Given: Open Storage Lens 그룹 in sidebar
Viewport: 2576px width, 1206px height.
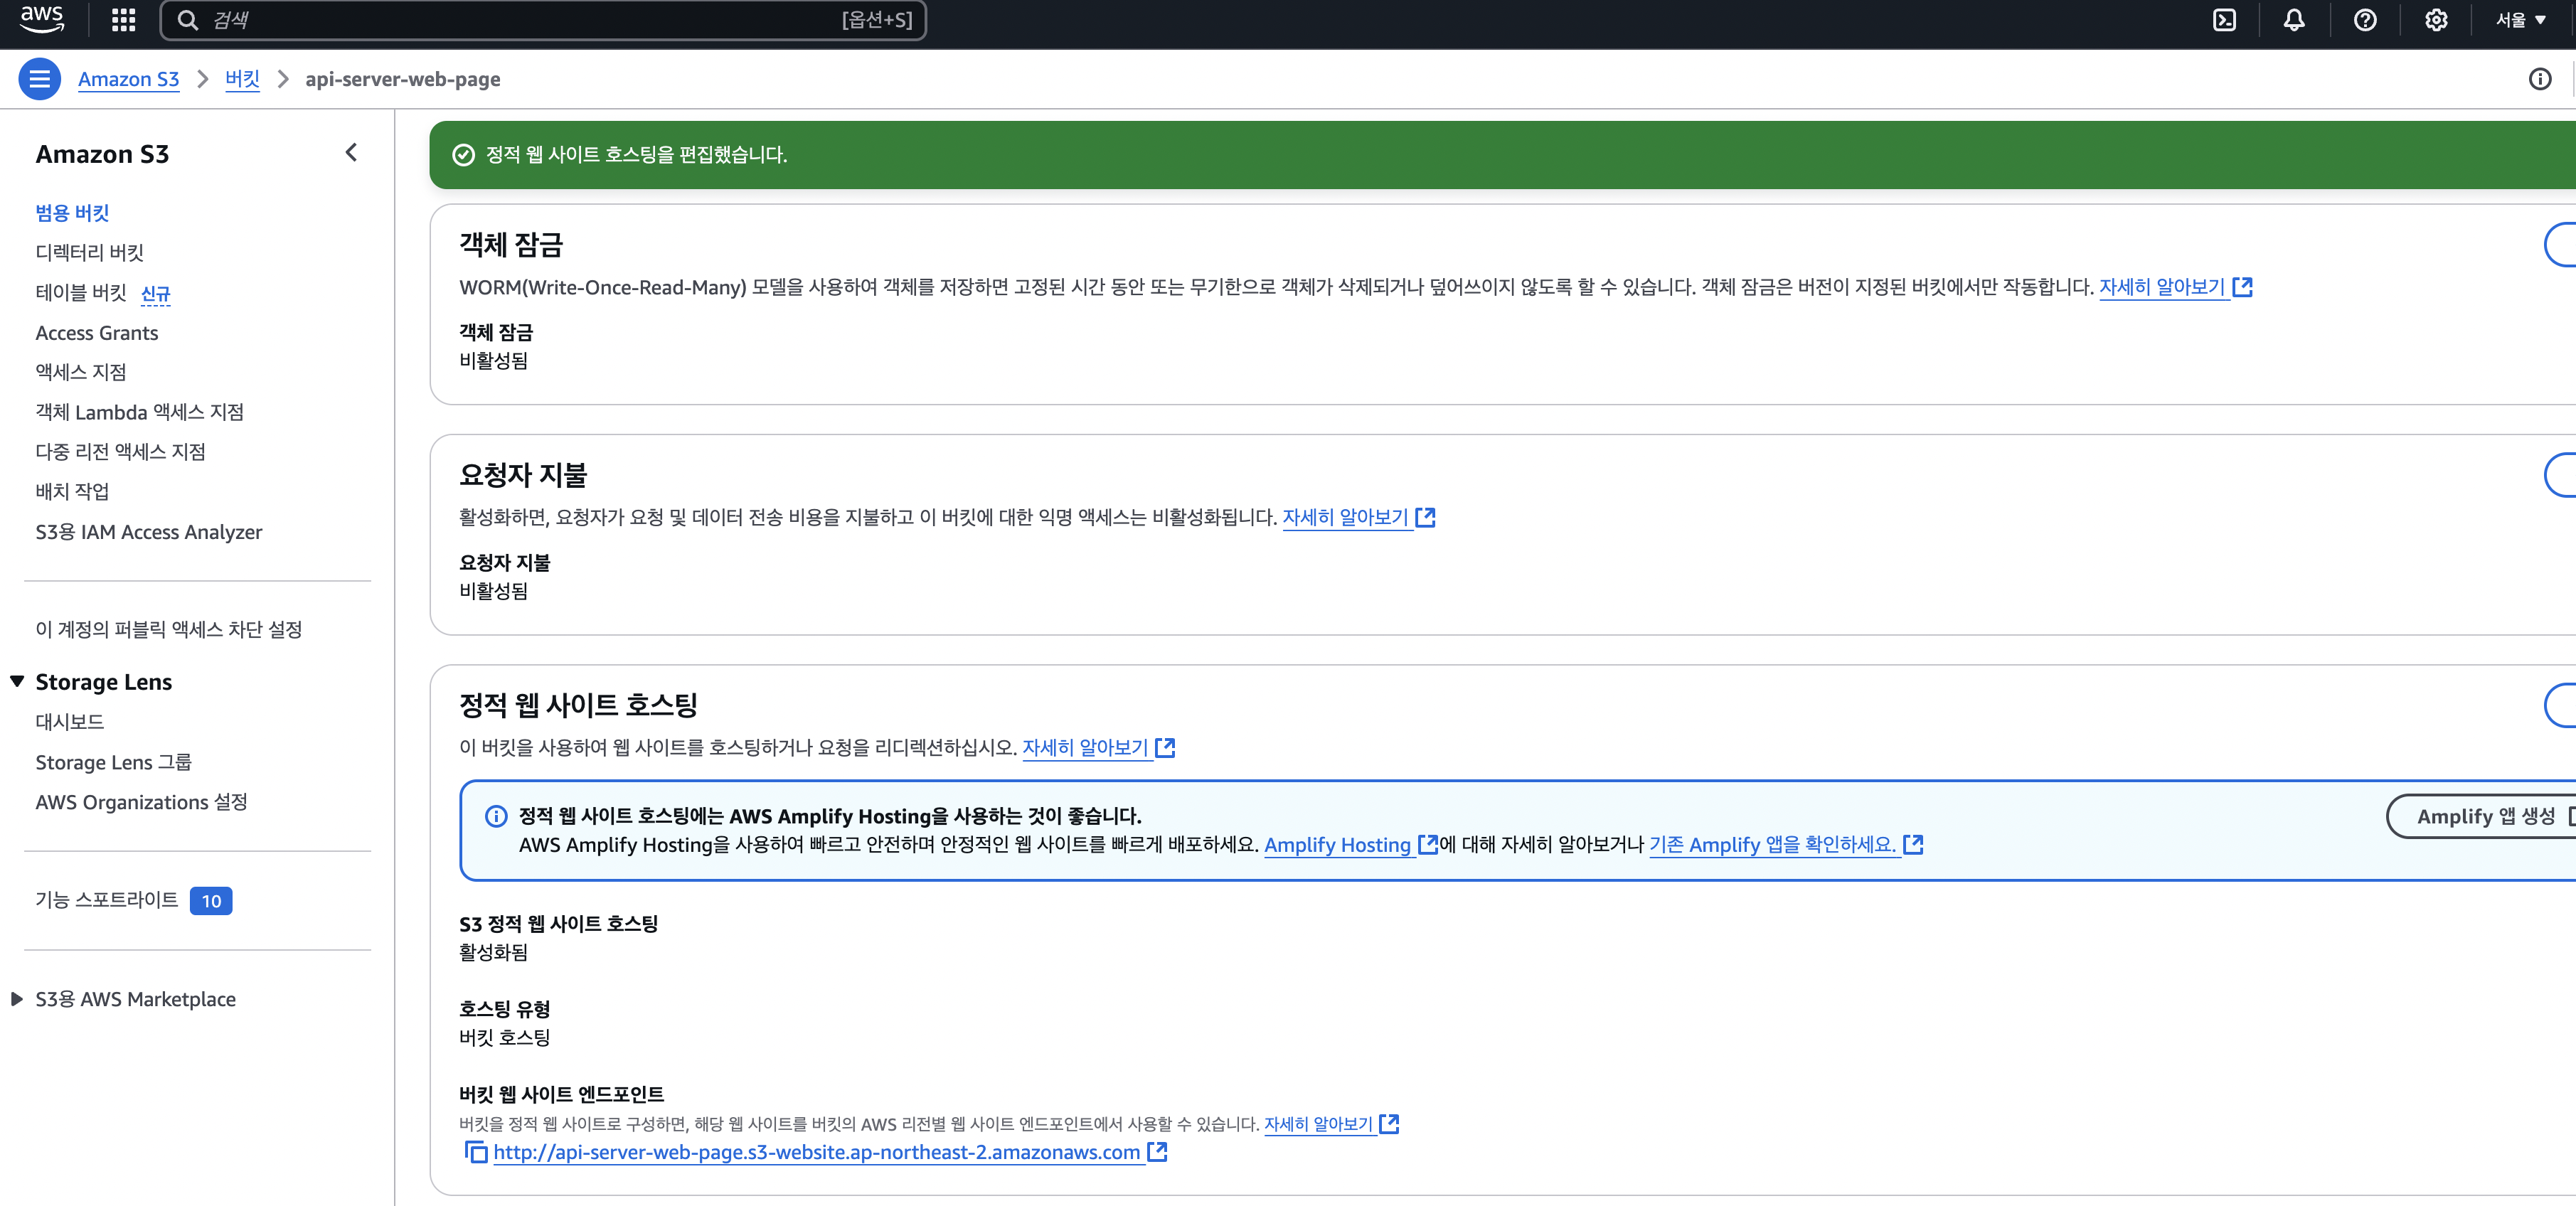Looking at the screenshot, I should tap(114, 762).
